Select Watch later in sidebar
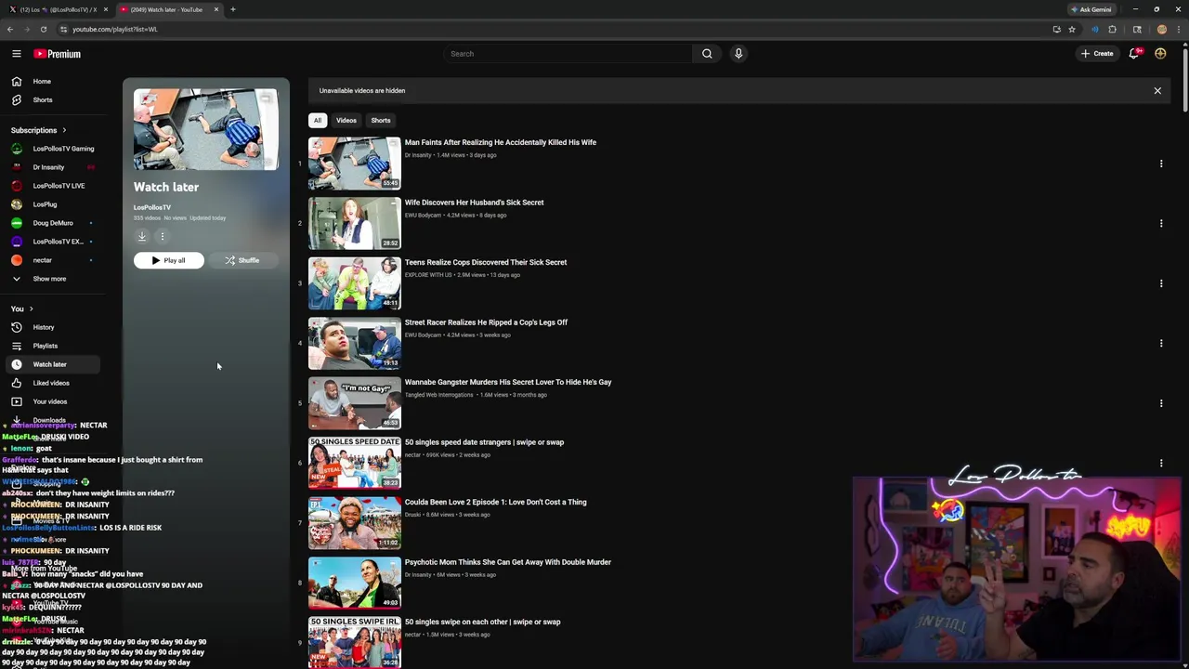The height and width of the screenshot is (669, 1189). (52, 364)
